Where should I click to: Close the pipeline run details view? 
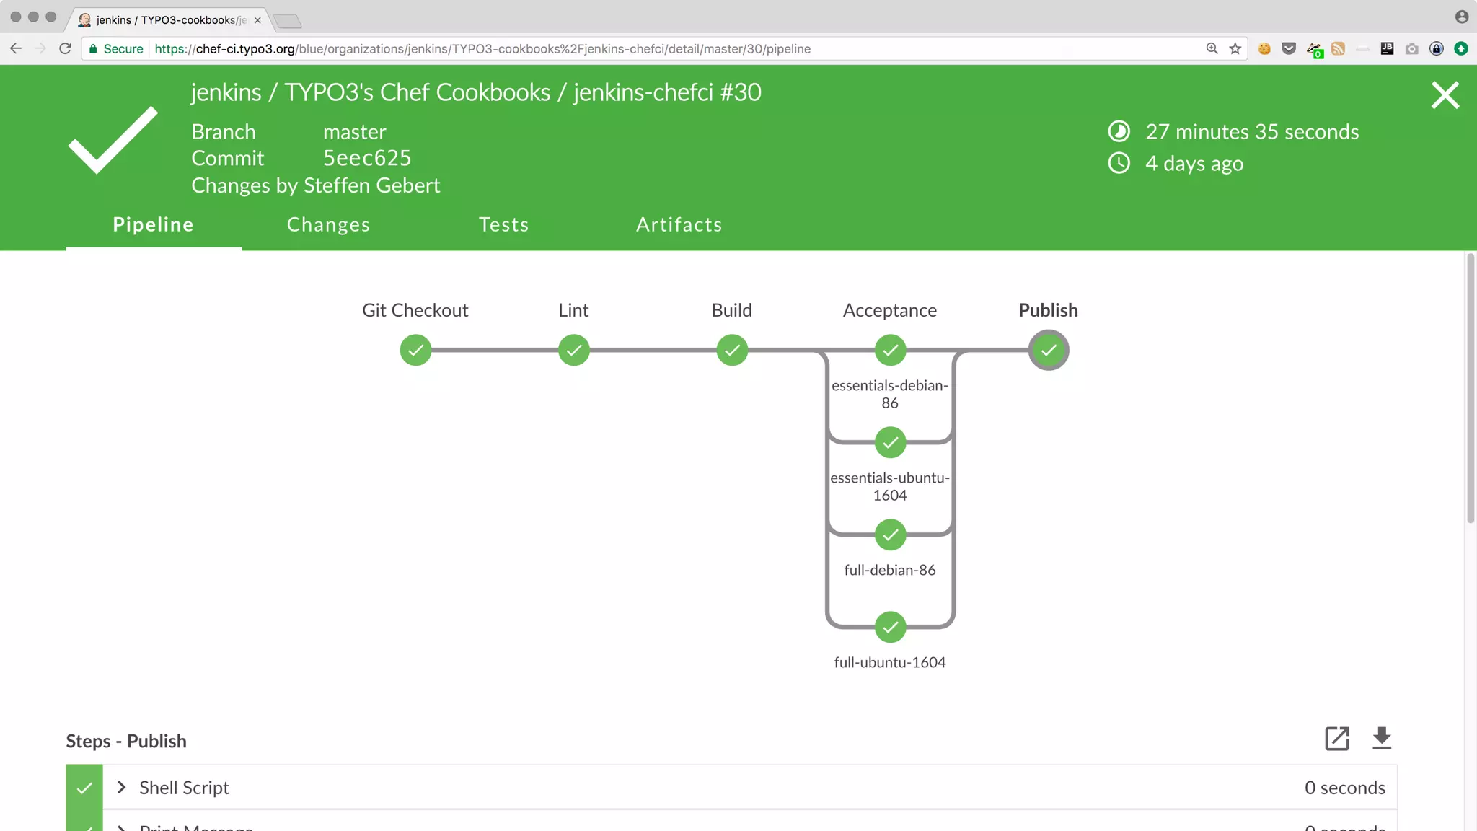[x=1445, y=95]
